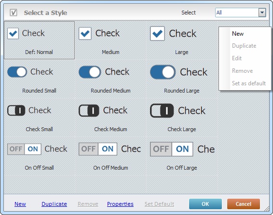Confirm with the OK button
Image resolution: width=273 pixels, height=215 pixels.
pos(205,204)
